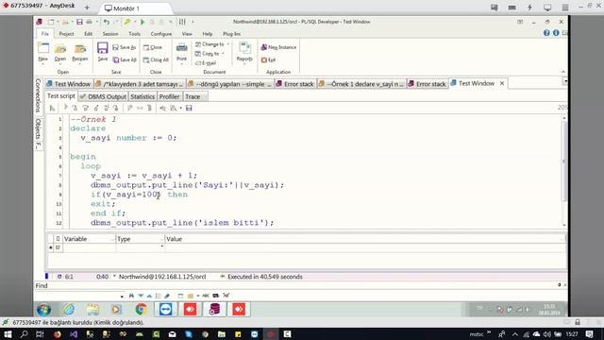Screen dimensions: 604x340
Task: Open the document tabs list dropdown arrow
Action: (x=565, y=81)
